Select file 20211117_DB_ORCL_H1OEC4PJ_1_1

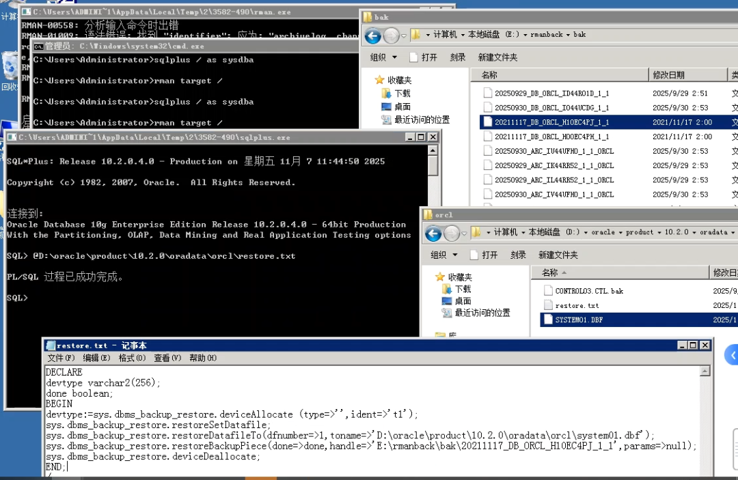click(x=551, y=122)
